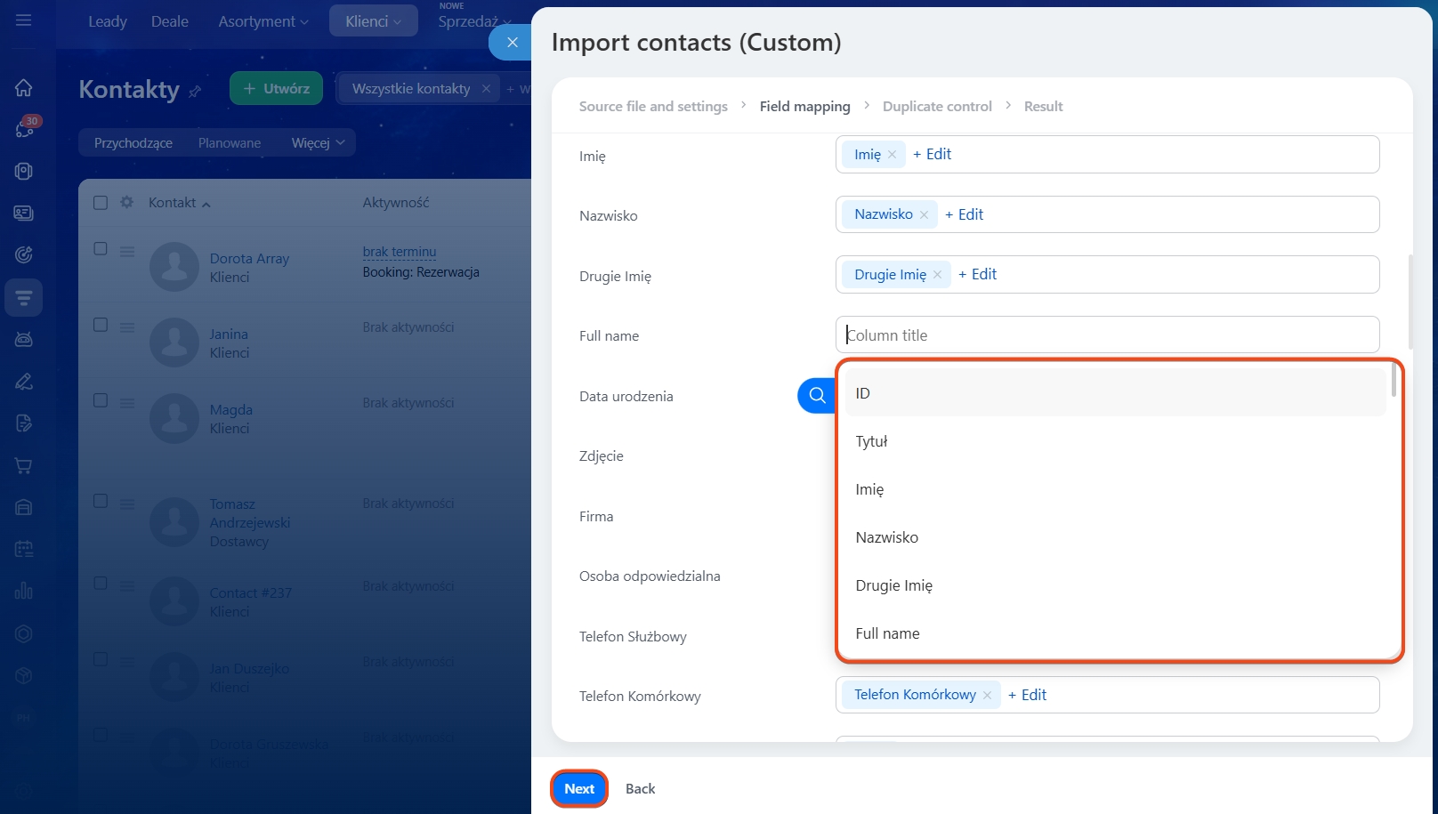Select the Janina contact checkbox

coord(101,325)
